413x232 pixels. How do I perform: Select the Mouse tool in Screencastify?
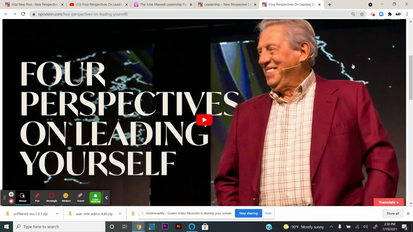coord(23,198)
